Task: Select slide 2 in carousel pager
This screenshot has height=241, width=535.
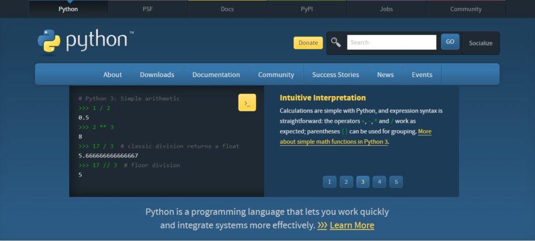Action: [x=346, y=182]
